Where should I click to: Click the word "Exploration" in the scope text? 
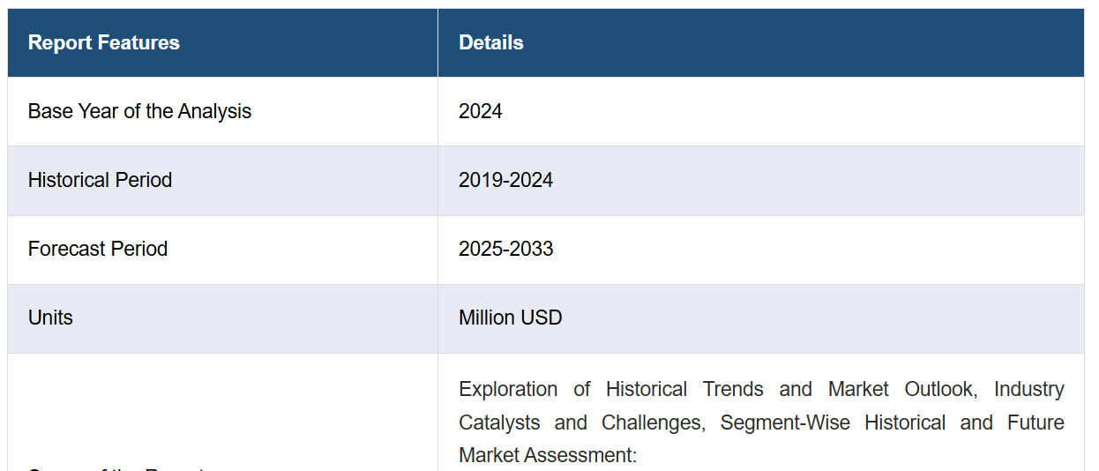pos(508,389)
